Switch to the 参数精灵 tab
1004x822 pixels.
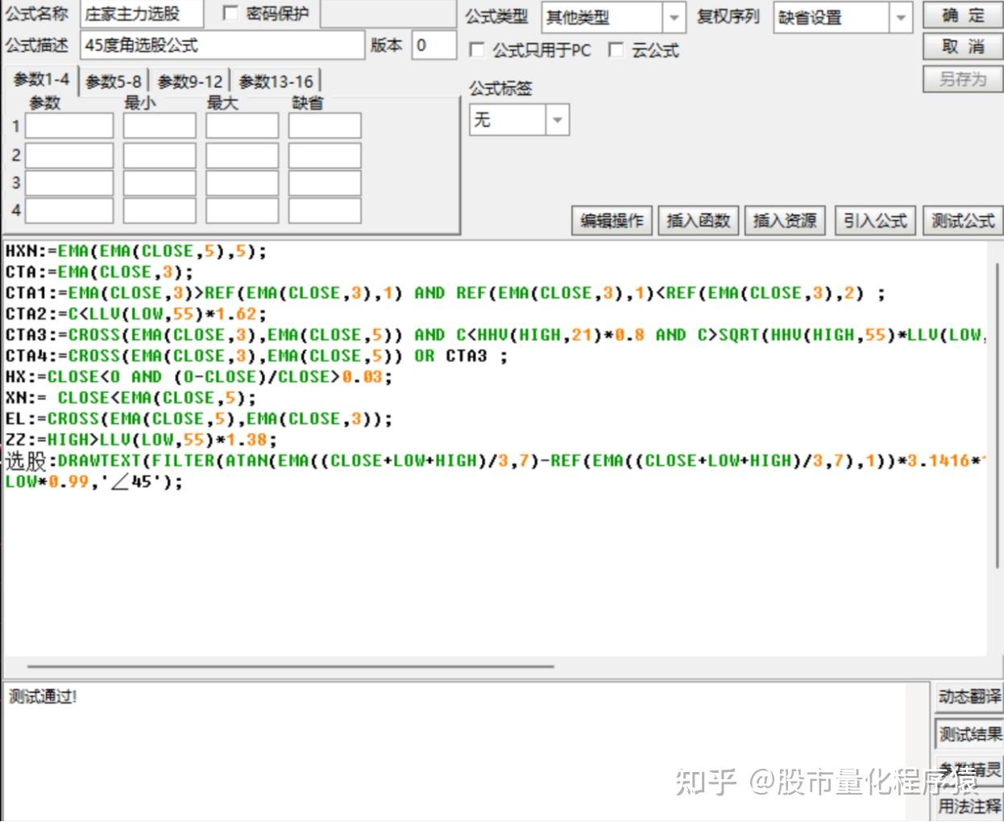point(969,770)
